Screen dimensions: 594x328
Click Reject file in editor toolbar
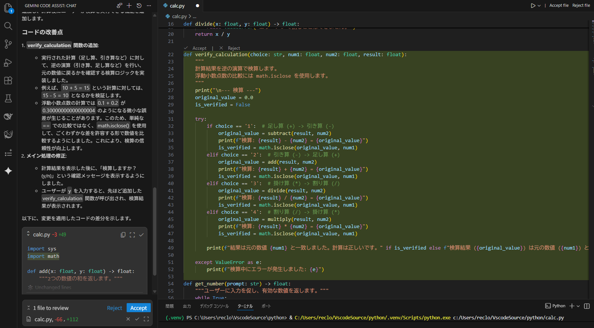(581, 6)
